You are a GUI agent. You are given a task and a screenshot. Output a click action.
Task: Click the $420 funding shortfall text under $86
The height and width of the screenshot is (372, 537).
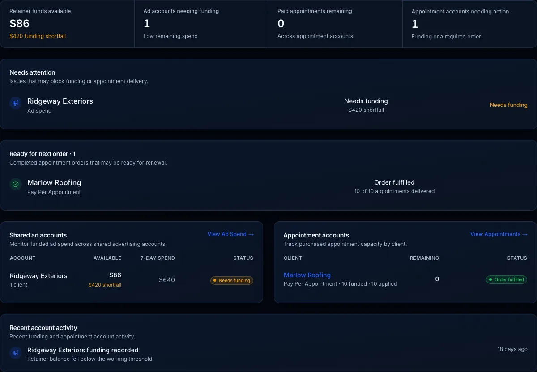[38, 36]
